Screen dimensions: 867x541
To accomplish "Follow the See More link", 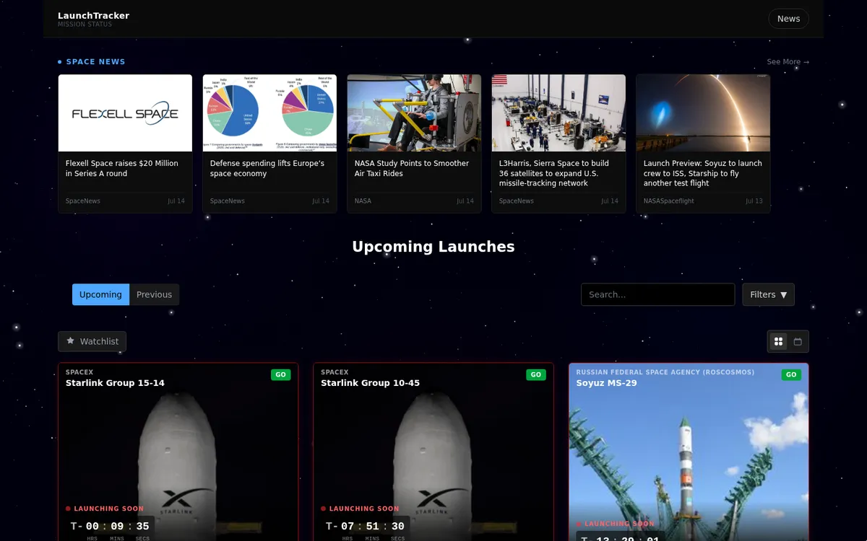I will click(x=788, y=62).
